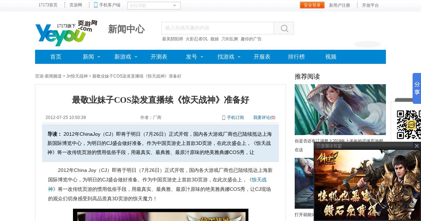
Task: Click the 作者：厂商 text
Action: click(151, 118)
